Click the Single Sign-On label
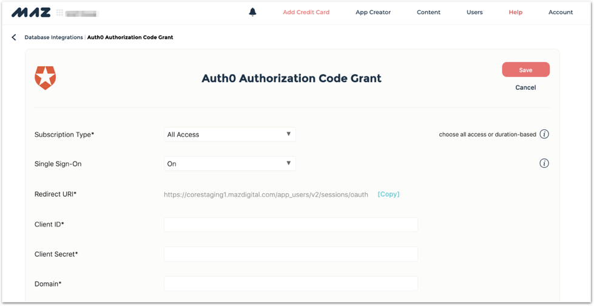 click(x=58, y=164)
